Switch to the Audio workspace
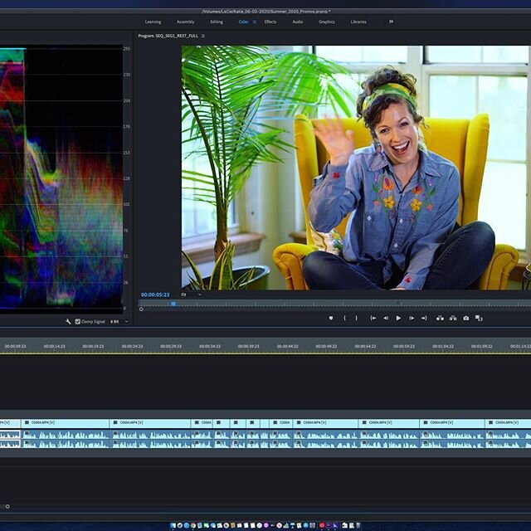The image size is (531, 531). click(x=298, y=22)
